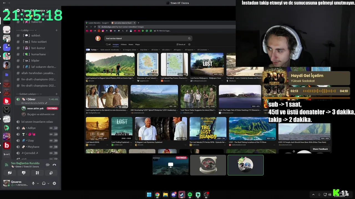Screen dimensions: 355x199
Task: Switch to All results tab
Action: [109, 44]
